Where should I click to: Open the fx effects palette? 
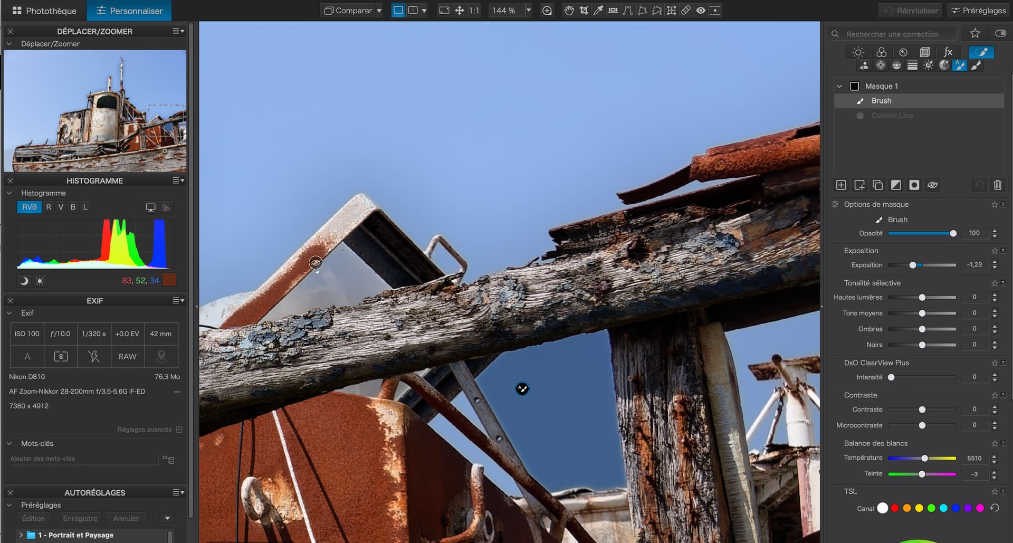point(948,52)
